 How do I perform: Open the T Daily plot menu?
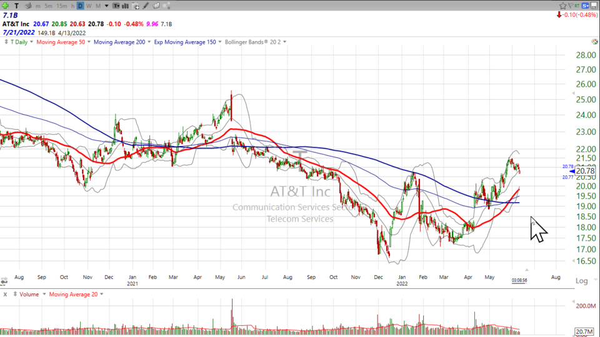click(x=17, y=42)
